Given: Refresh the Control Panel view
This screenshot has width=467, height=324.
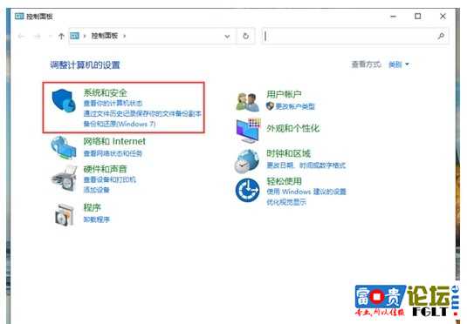Looking at the screenshot, I should (x=245, y=37).
